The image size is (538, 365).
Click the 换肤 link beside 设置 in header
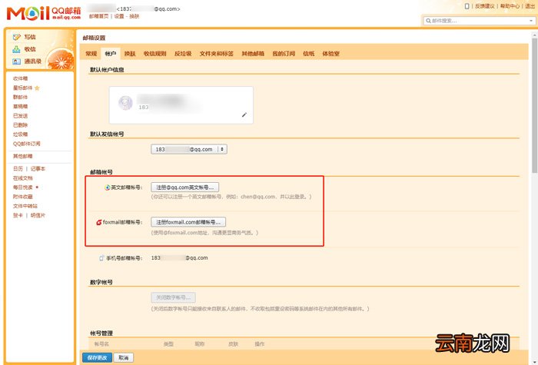(x=134, y=16)
